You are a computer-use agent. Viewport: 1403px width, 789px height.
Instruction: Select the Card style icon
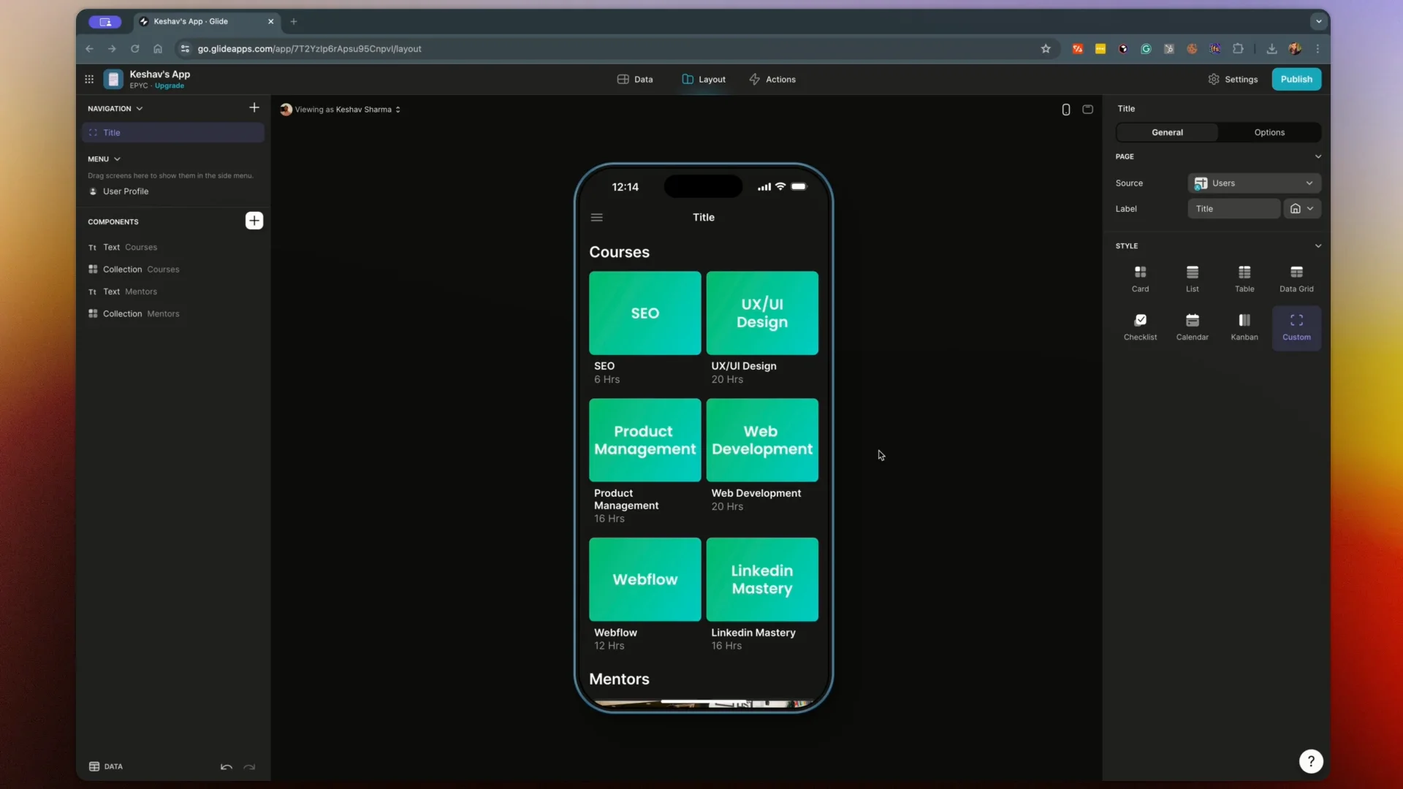coord(1141,279)
